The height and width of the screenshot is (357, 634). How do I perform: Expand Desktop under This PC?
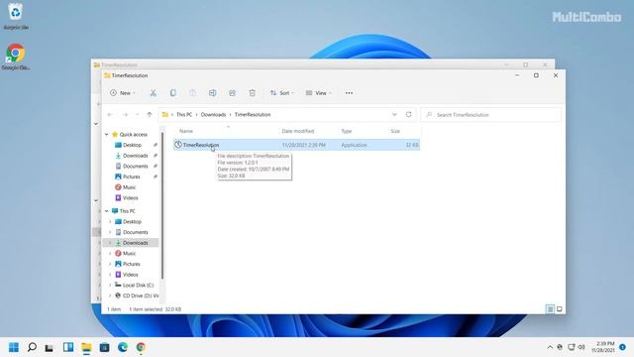point(110,222)
